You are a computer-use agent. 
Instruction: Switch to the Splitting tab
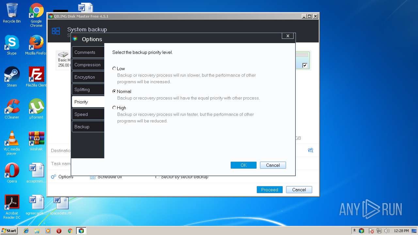(88, 89)
